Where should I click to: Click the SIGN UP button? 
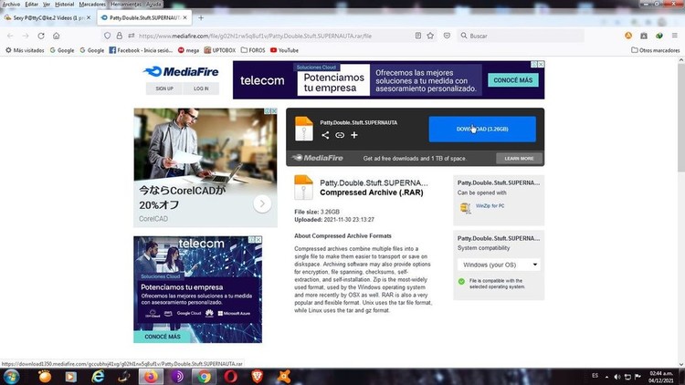tap(164, 88)
